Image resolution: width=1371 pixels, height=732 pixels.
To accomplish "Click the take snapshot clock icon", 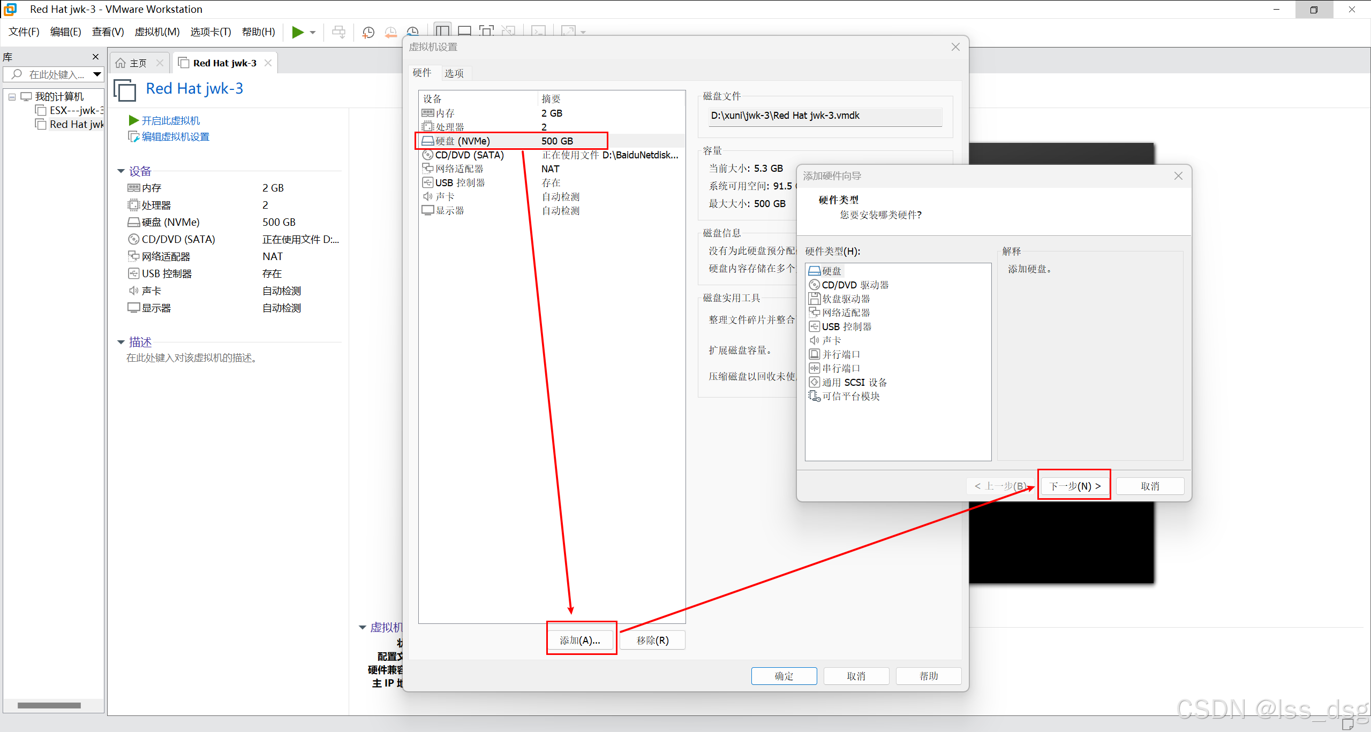I will pyautogui.click(x=368, y=32).
